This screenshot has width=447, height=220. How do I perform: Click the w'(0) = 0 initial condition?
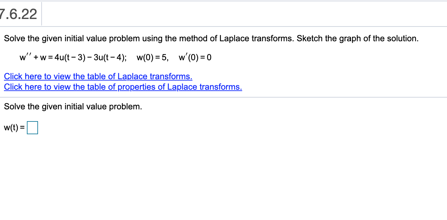(195, 58)
